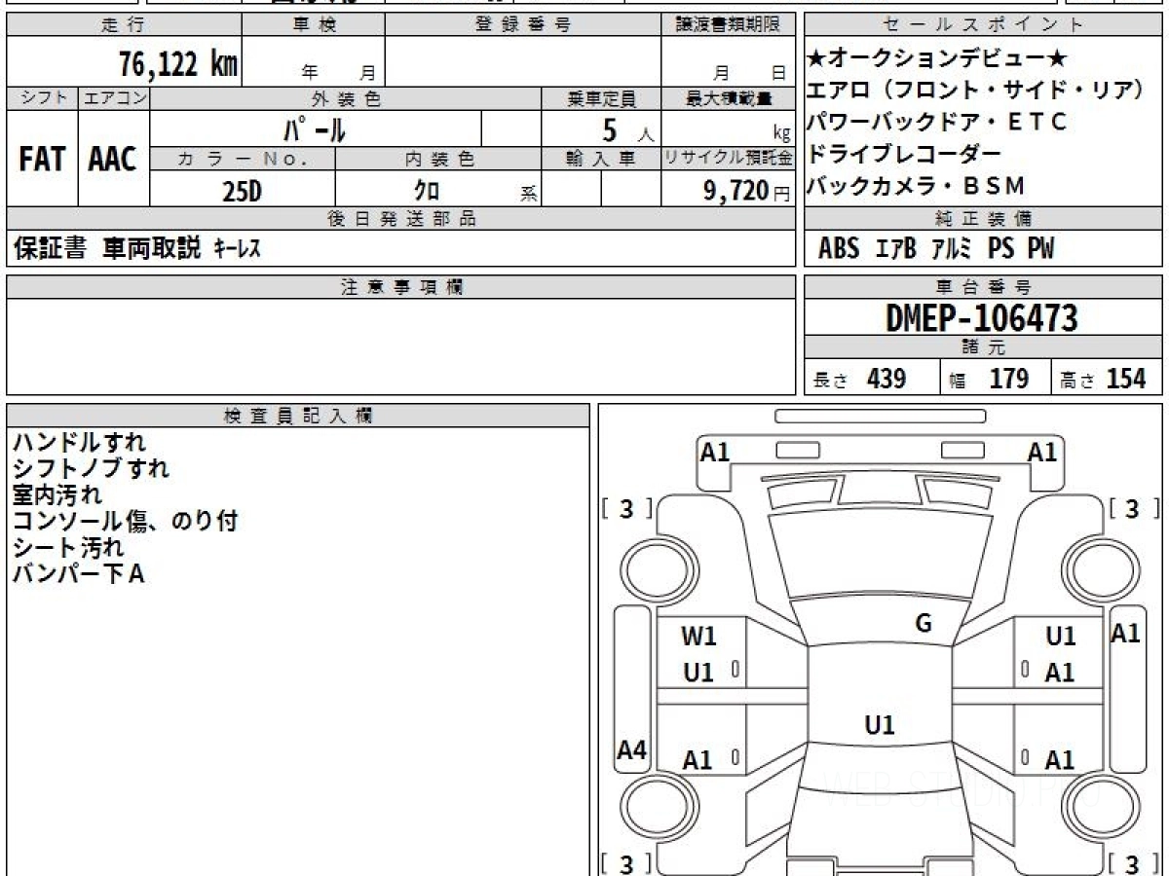This screenshot has width=1169, height=876.
Task: Click the A4 mark on the side sill
Action: pyautogui.click(x=632, y=750)
